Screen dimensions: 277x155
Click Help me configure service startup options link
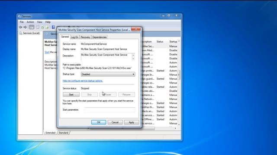click(x=83, y=81)
